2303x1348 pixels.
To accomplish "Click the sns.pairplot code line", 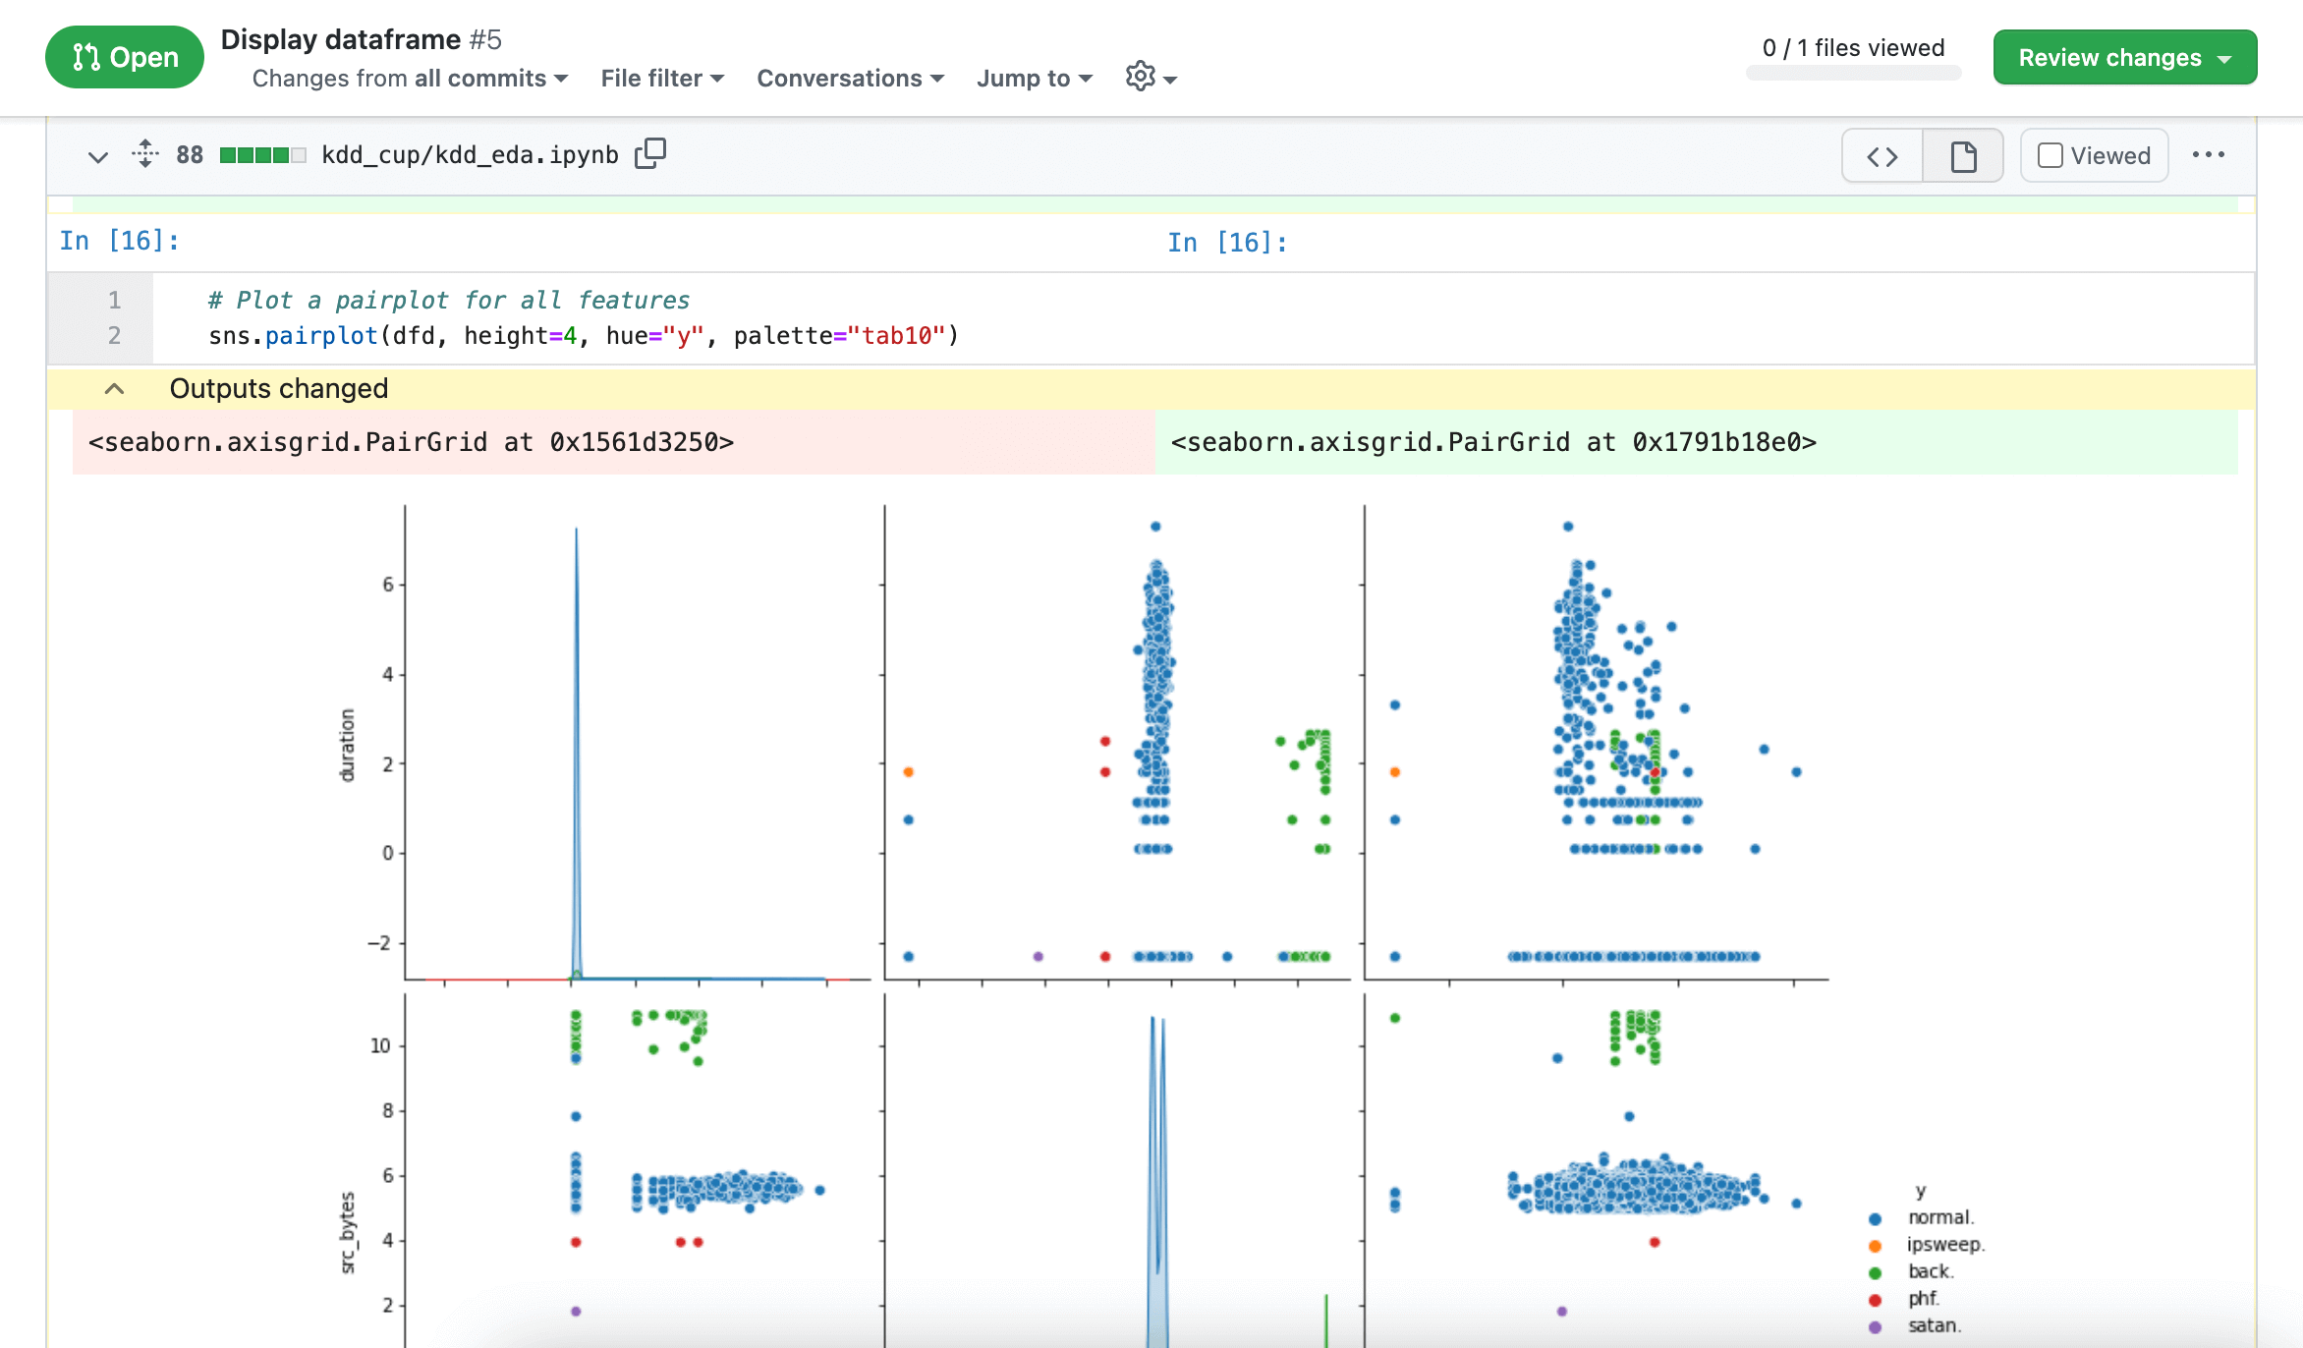I will coord(583,336).
